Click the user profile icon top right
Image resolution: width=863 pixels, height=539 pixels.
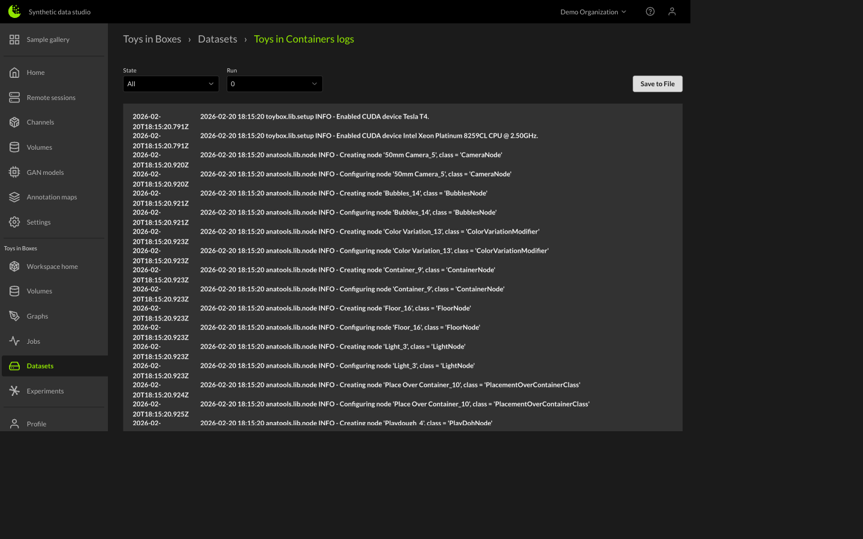pos(672,11)
